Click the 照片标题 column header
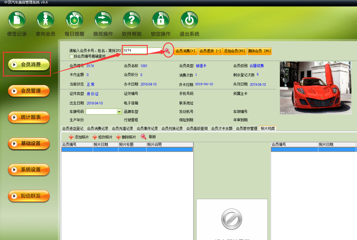This screenshot has height=240, width=357. pos(132,144)
